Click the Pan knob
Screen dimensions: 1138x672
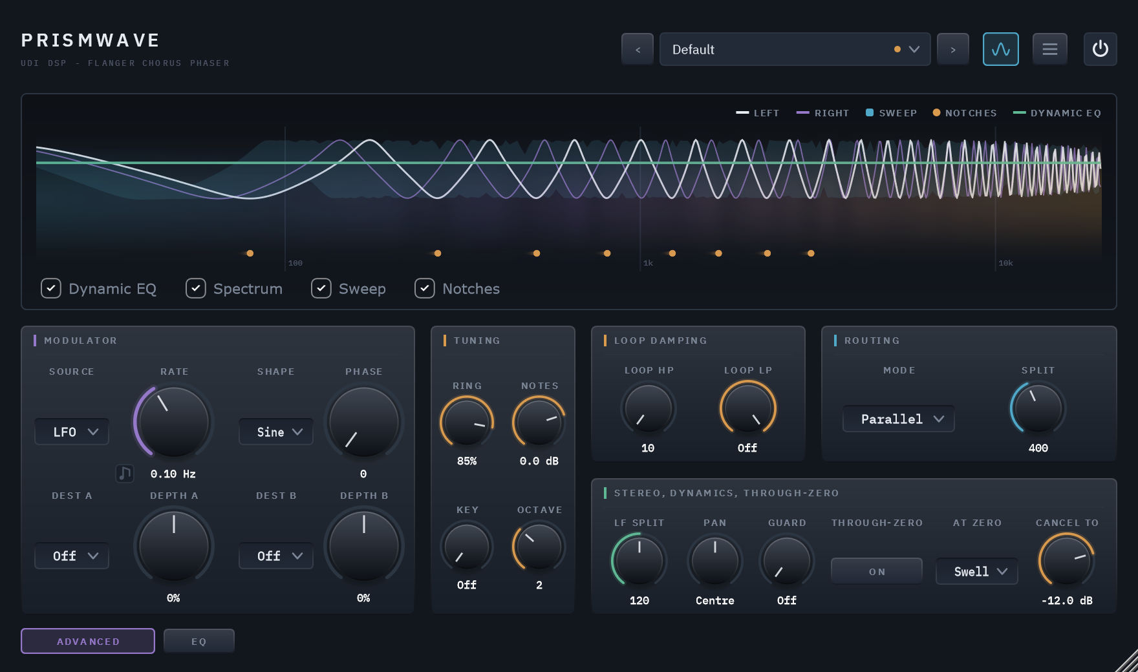coord(715,560)
